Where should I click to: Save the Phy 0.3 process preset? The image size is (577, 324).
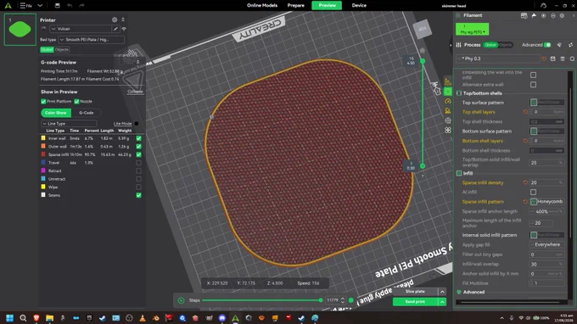pos(552,59)
